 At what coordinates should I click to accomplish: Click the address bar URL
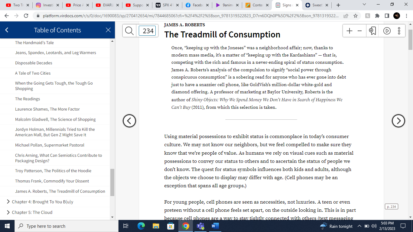(190, 16)
